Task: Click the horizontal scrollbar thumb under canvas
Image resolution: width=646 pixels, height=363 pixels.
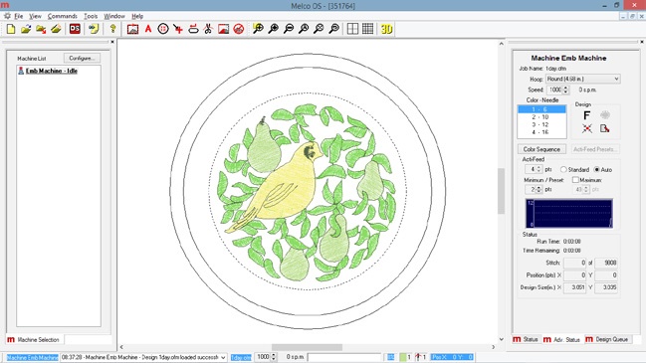Action: pos(307,347)
